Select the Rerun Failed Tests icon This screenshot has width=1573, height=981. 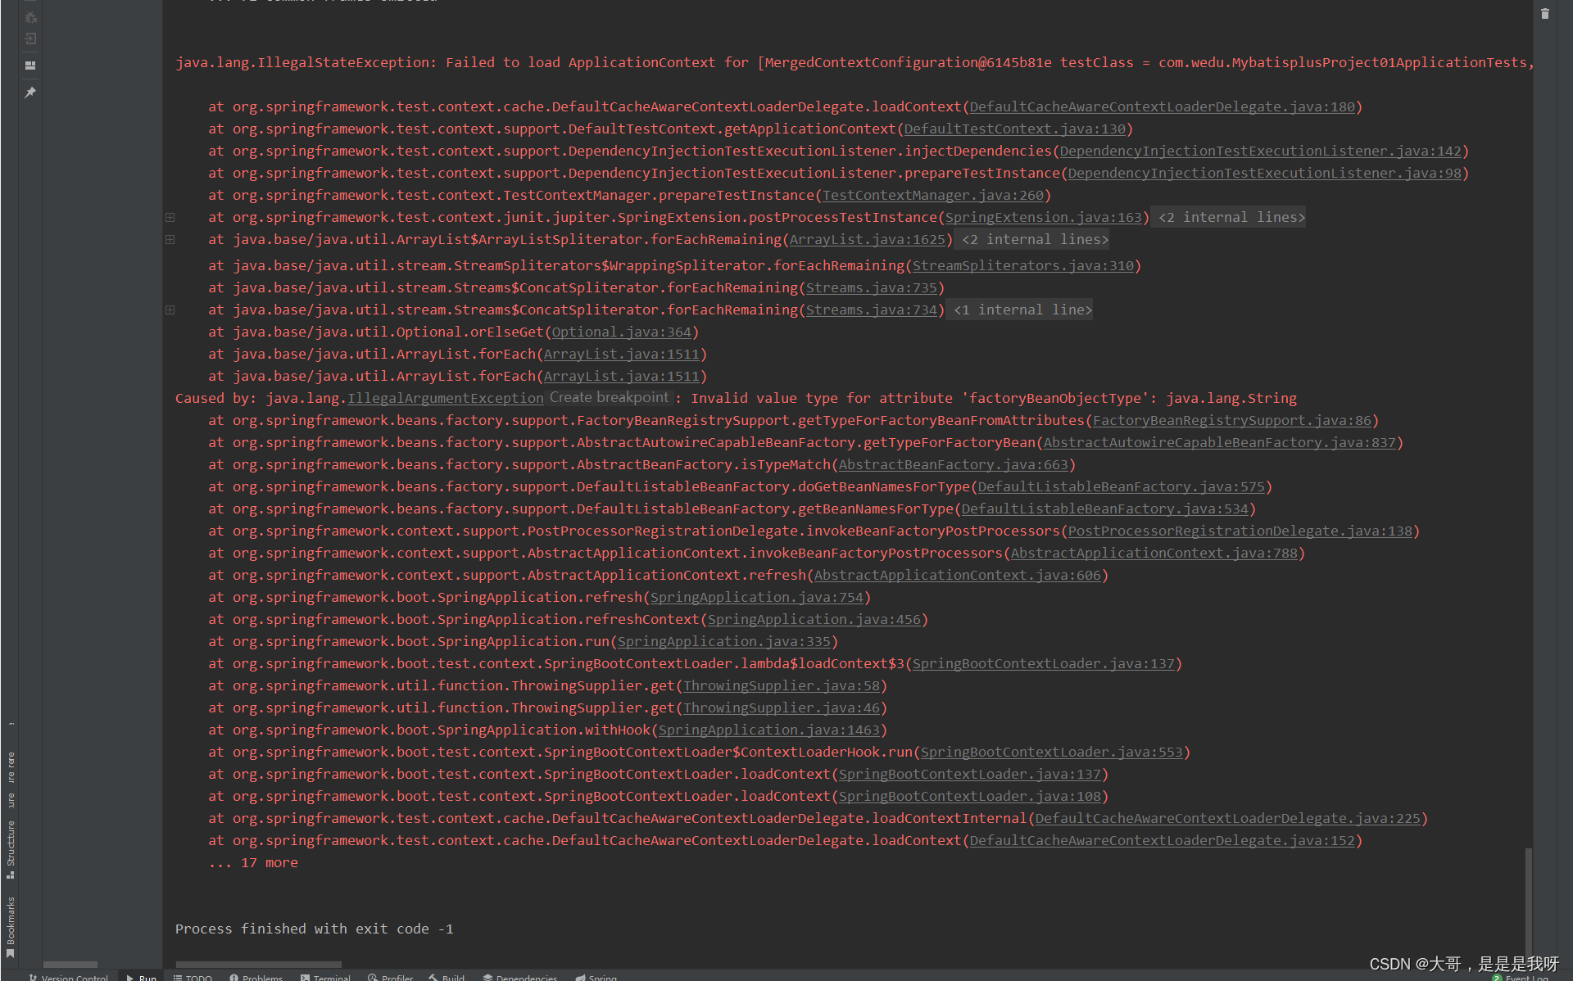pos(30,17)
